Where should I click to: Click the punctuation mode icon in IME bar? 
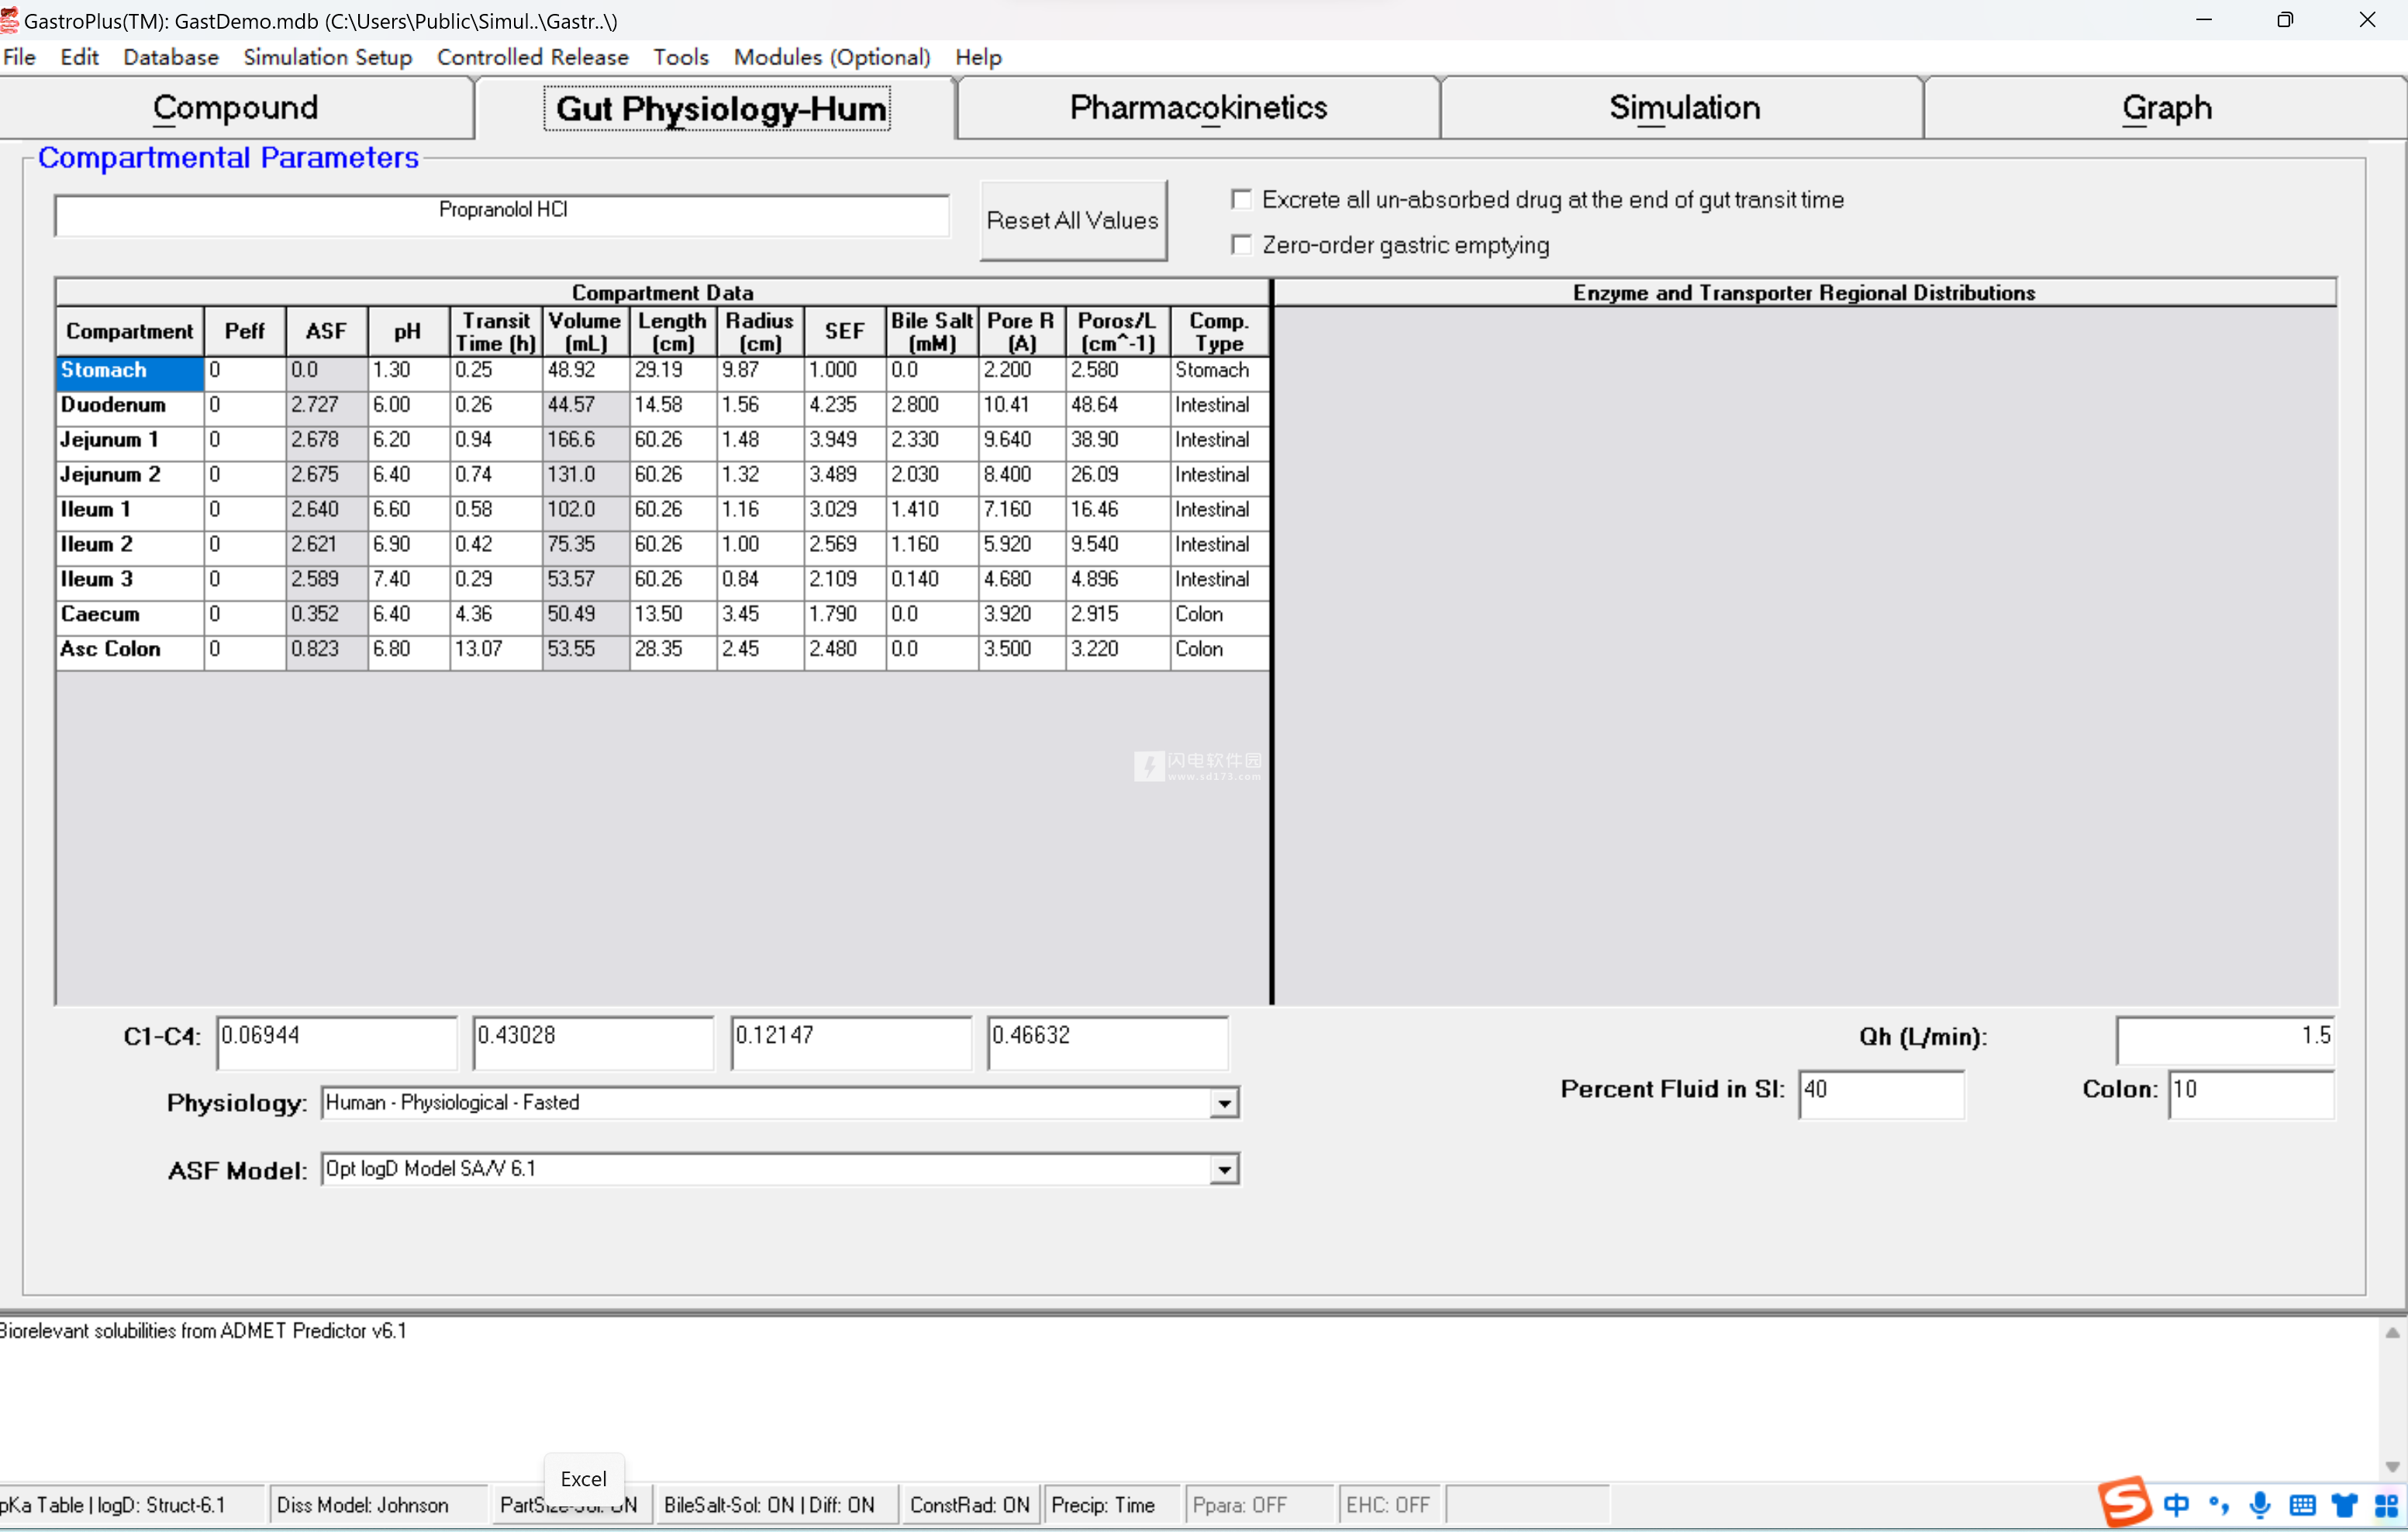pos(2219,1505)
